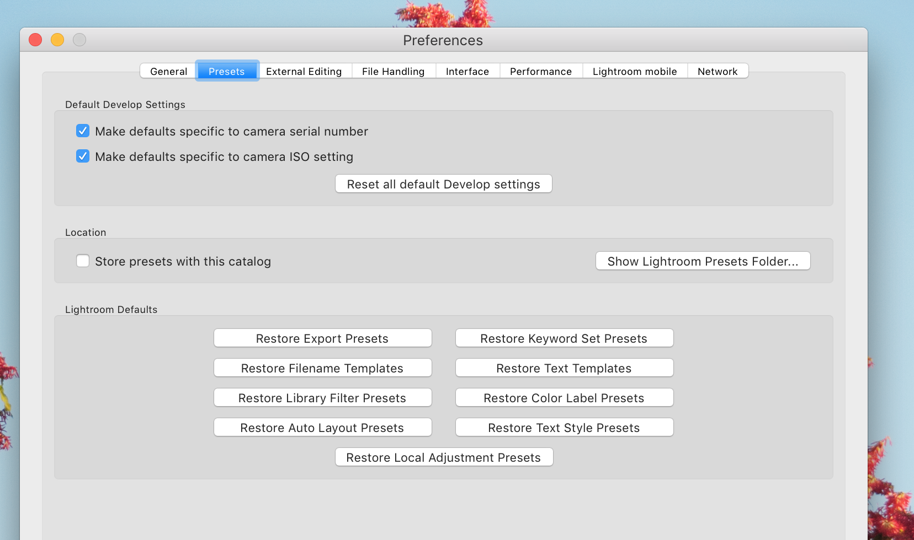Click the Default Develop Settings heading

(x=125, y=105)
